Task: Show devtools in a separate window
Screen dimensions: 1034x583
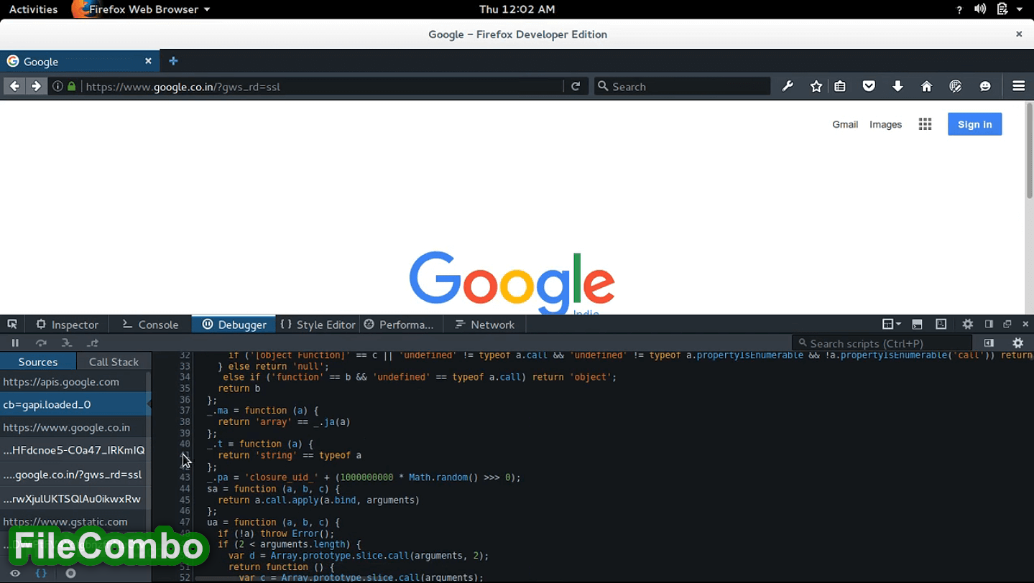Action: (1007, 325)
